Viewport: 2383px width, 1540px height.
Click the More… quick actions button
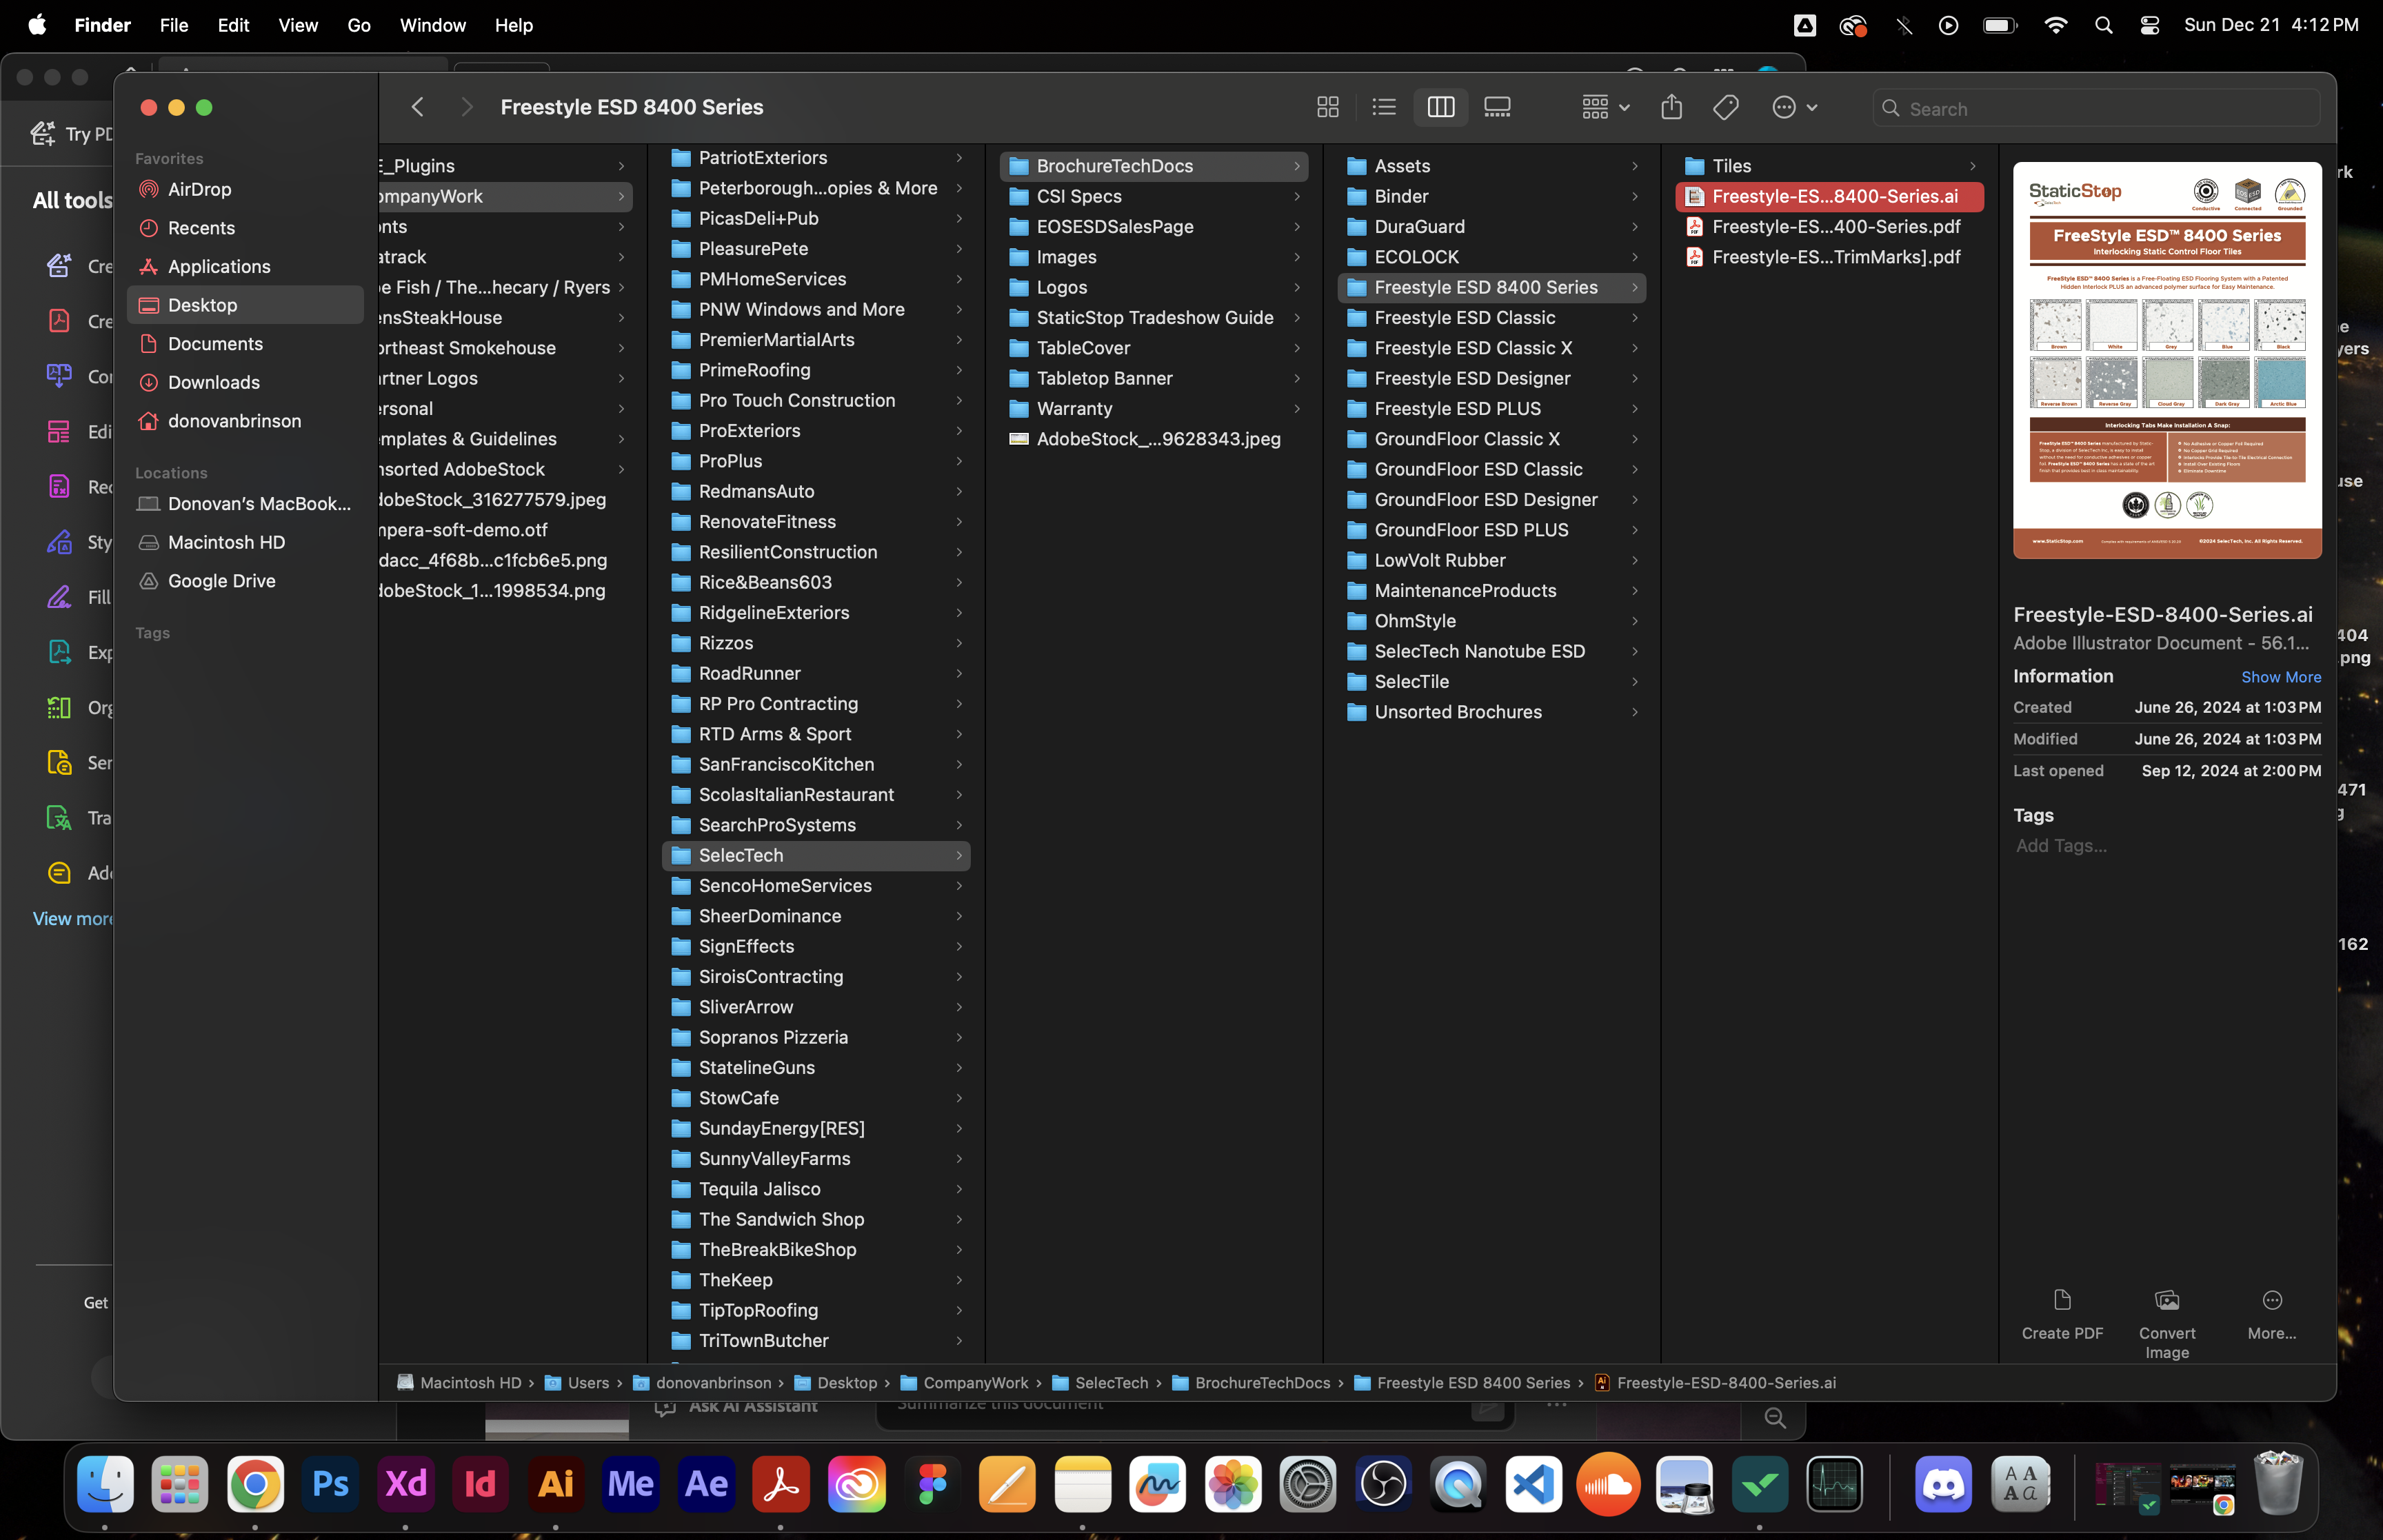pos(2271,1313)
